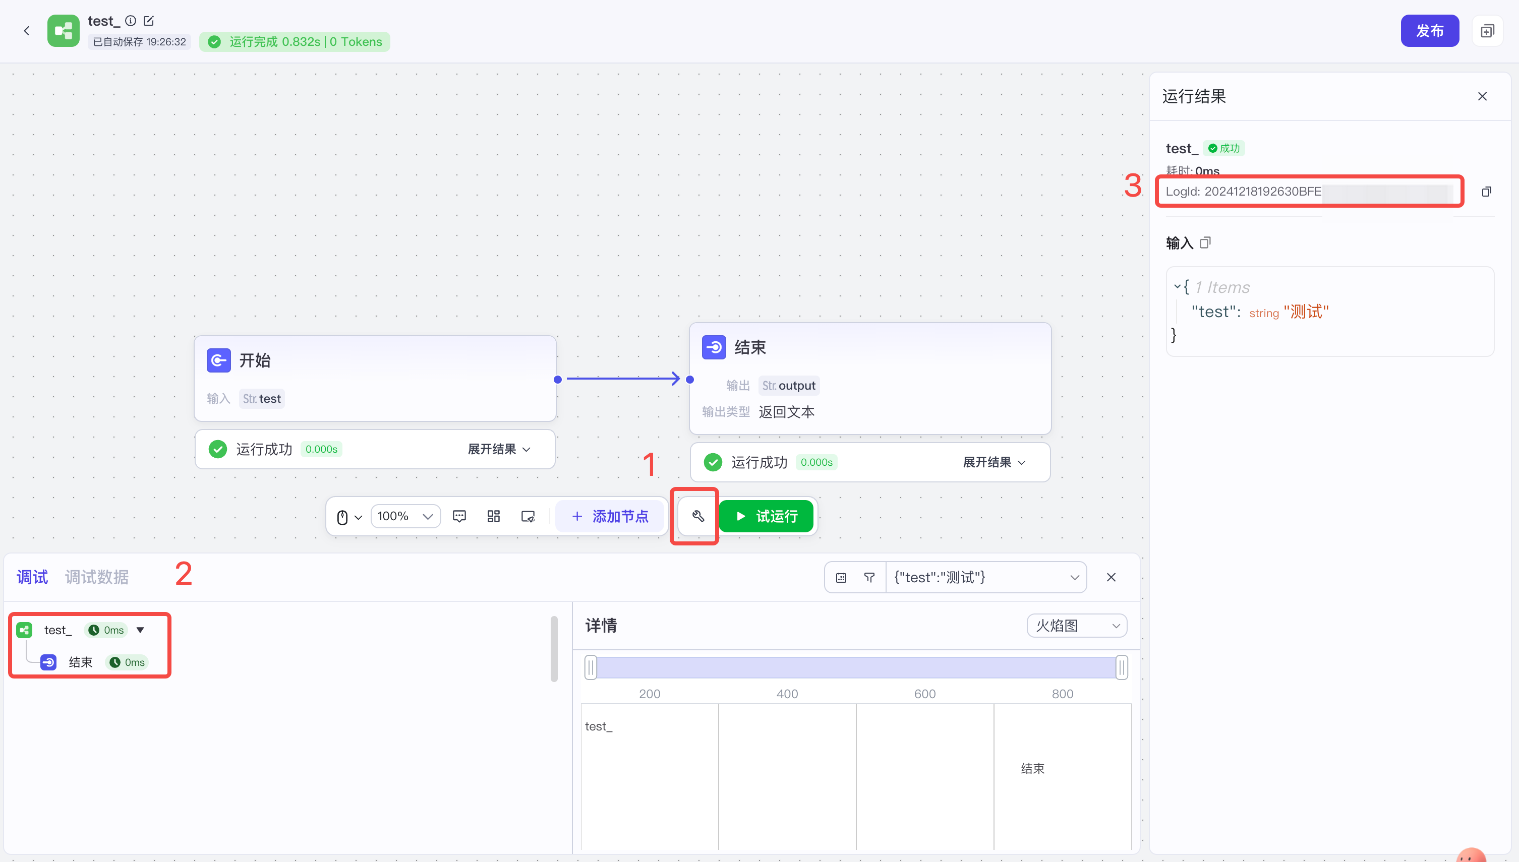Open the comment icon in canvas toolbar
The width and height of the screenshot is (1519, 862).
(459, 516)
